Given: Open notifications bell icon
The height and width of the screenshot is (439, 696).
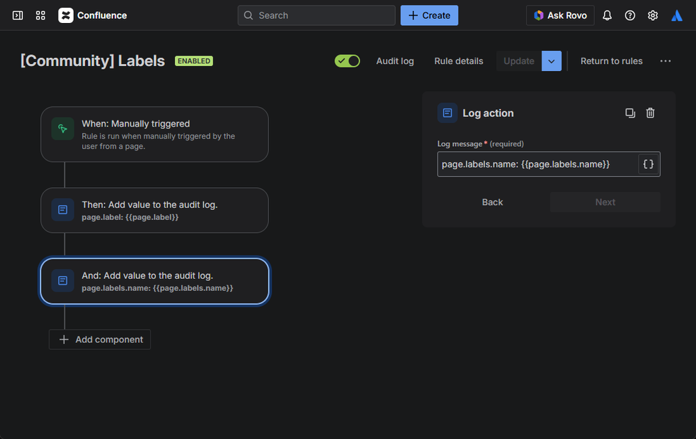Looking at the screenshot, I should (x=607, y=15).
